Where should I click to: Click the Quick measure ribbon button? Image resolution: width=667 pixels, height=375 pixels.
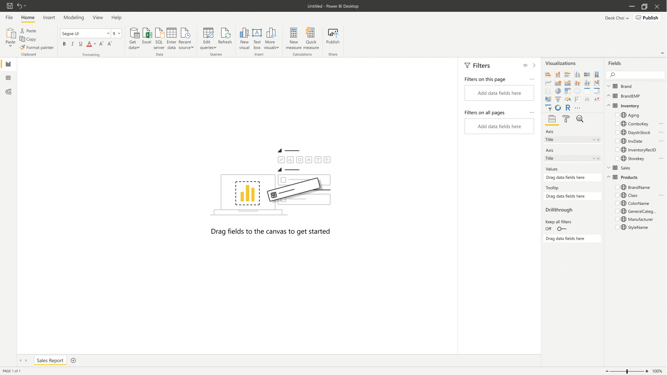pos(311,39)
